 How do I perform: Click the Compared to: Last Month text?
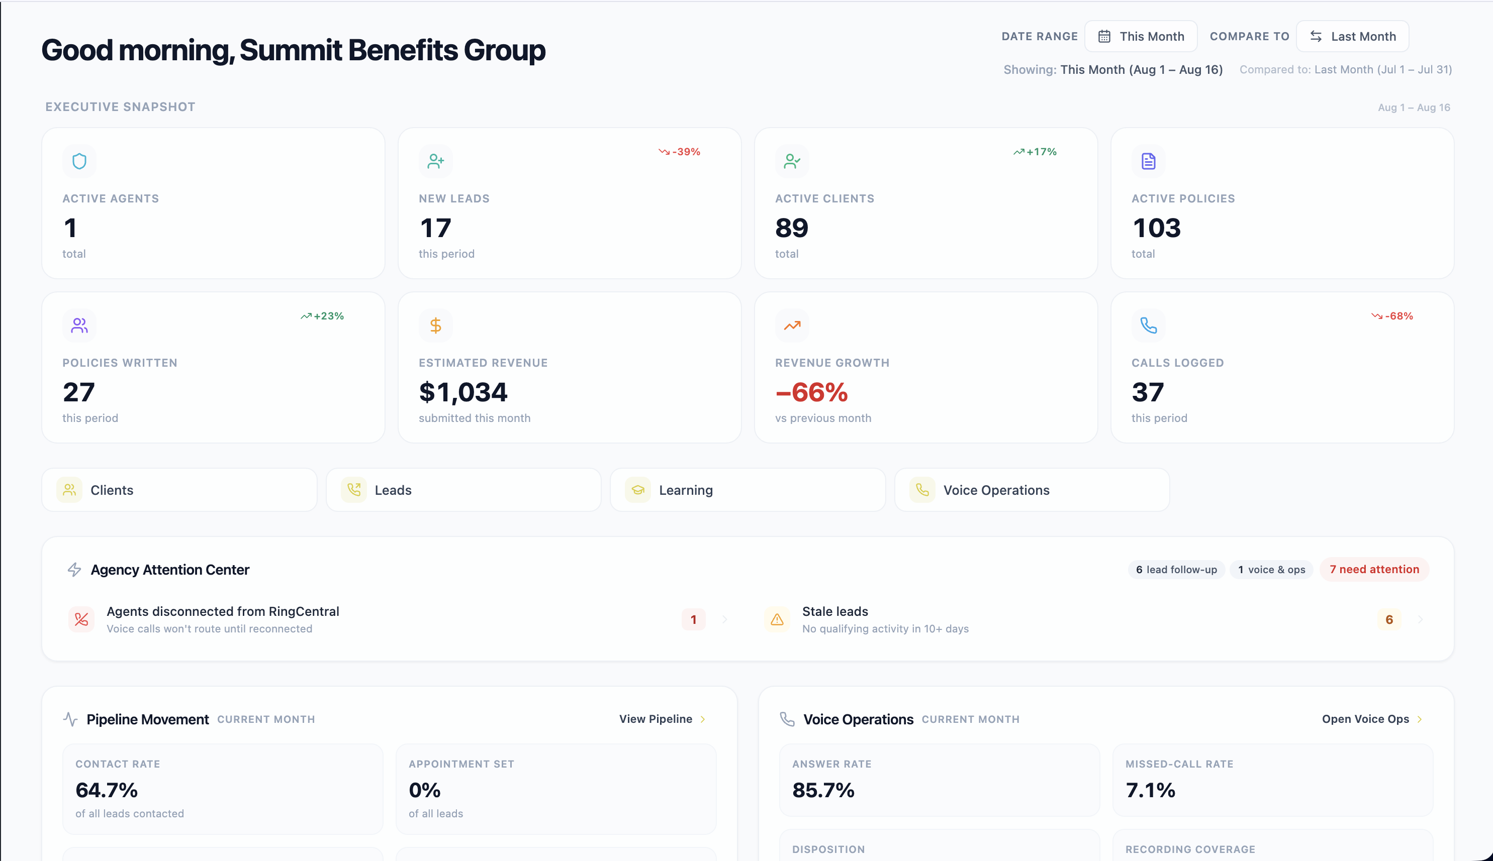click(x=1346, y=70)
